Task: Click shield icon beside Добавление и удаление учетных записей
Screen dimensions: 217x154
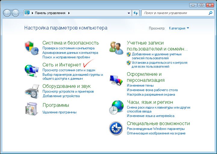Action: coord(129,54)
